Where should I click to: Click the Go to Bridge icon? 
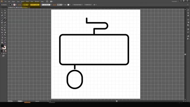click(x=47, y=1)
